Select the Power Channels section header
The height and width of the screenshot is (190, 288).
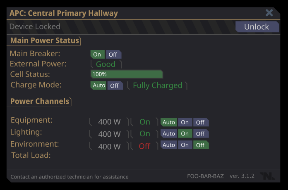pyautogui.click(x=39, y=101)
